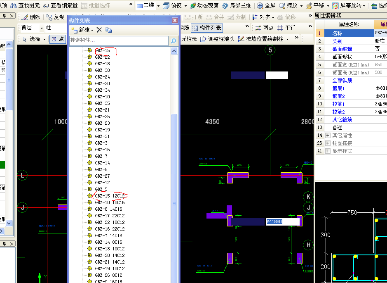Viewport: 387px width, 283px height.
Task: Select the 缩放 zoom tool
Action: click(288, 5)
